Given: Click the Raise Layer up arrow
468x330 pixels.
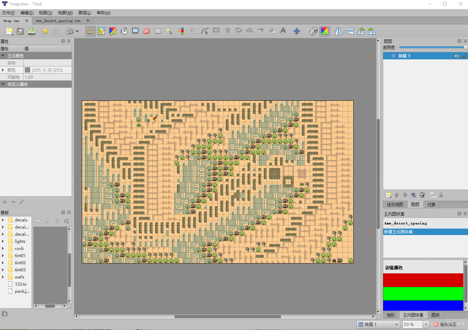Looking at the screenshot, I should [397, 195].
